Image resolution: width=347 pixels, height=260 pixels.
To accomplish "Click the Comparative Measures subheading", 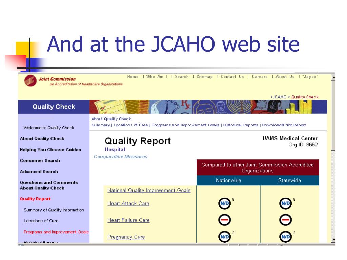I will coord(121,157).
